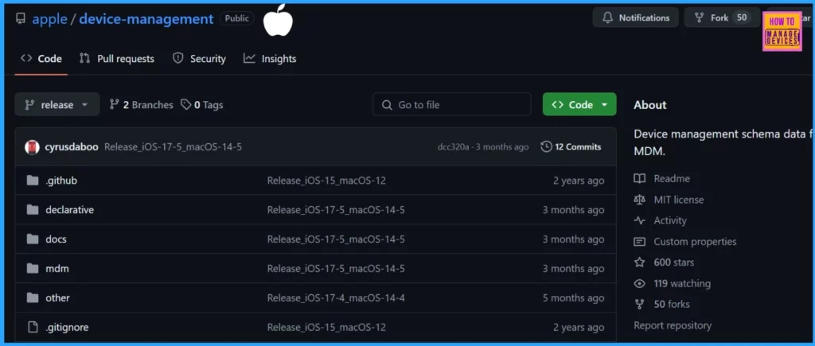This screenshot has height=346, width=815.
Task: Open latest commit message Release_iOS-17-5_macOS-14-5
Action: coord(173,147)
